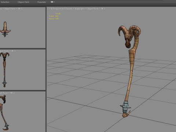This screenshot has width=176, height=132.
Task: Click the Verts count statistic in Perspective viewport
Action: [54, 19]
